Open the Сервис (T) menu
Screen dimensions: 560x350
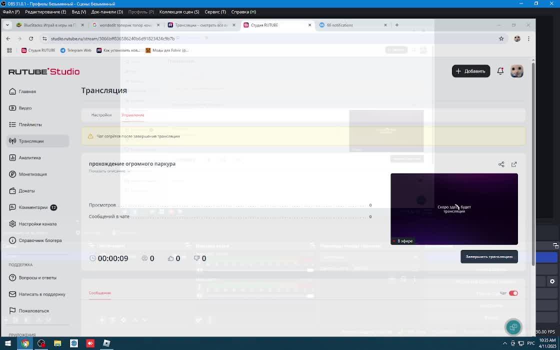[x=215, y=12]
